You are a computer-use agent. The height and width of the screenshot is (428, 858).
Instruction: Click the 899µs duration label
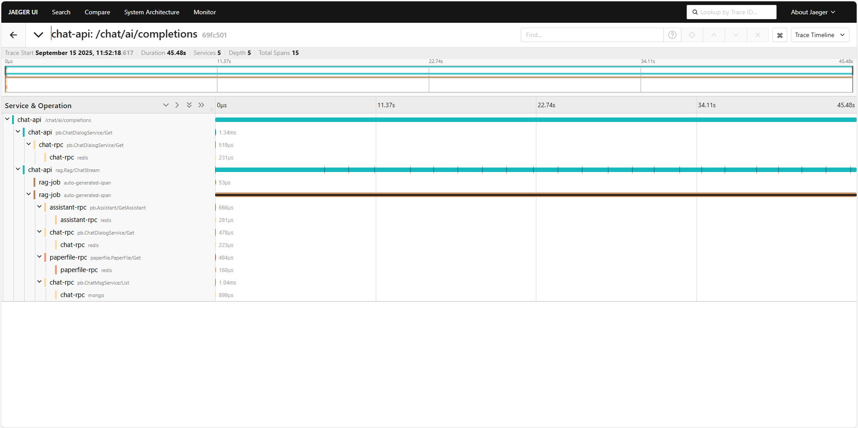[x=226, y=295]
